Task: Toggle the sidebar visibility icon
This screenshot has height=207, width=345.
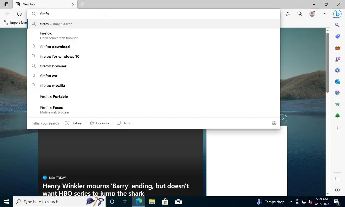Action: click(x=337, y=179)
